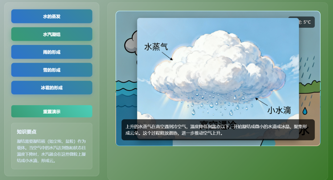The width and height of the screenshot is (333, 180).
Task: Choose the 冰雹的形成 button
Action: tap(51, 88)
